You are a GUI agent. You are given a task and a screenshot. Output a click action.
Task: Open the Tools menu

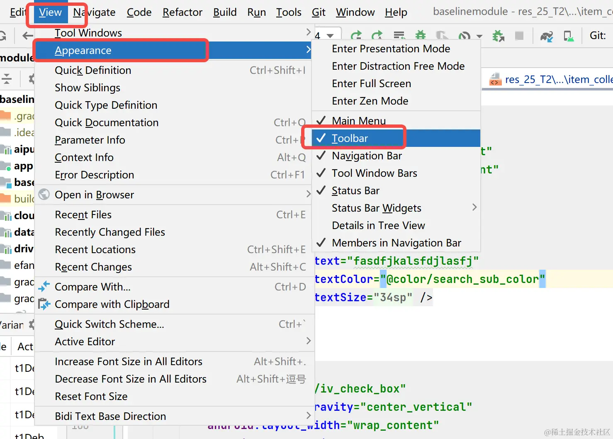[x=289, y=12]
